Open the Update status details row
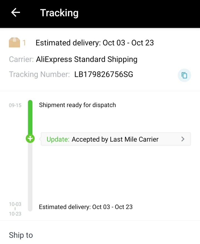The width and height of the screenshot is (200, 244). tap(116, 139)
